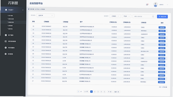Click order number cell in row 01
This screenshot has height=97, width=173.
click(x=46, y=26)
